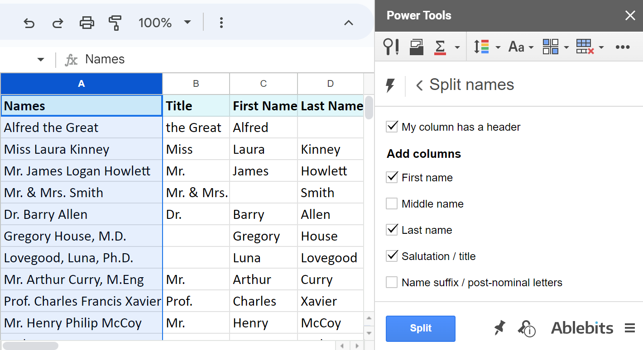The image size is (643, 350).
Task: Click the Ablebits logo link
Action: [582, 328]
